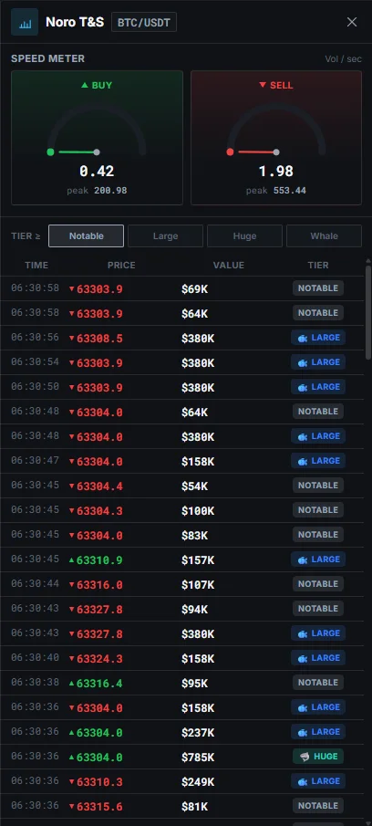Click the TIER column header

click(x=318, y=265)
